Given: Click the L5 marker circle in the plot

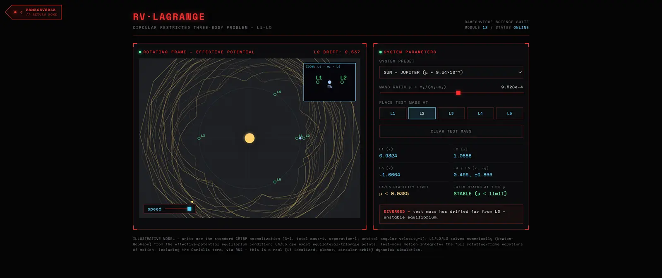Looking at the screenshot, I should pyautogui.click(x=275, y=182).
